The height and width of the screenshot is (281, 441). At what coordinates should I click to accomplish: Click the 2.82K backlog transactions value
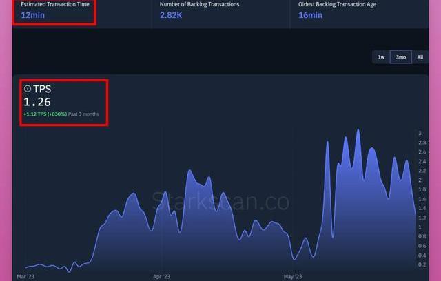(x=172, y=14)
